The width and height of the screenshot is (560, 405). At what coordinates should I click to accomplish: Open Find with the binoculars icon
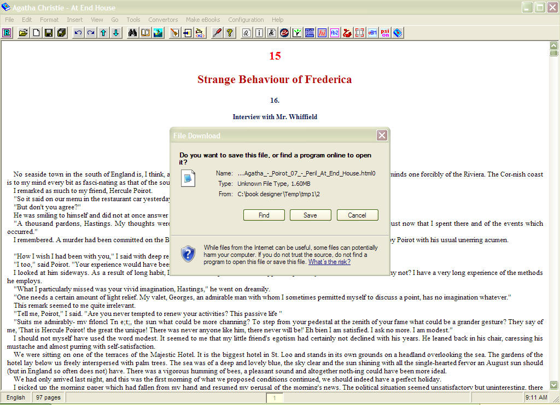tap(132, 33)
